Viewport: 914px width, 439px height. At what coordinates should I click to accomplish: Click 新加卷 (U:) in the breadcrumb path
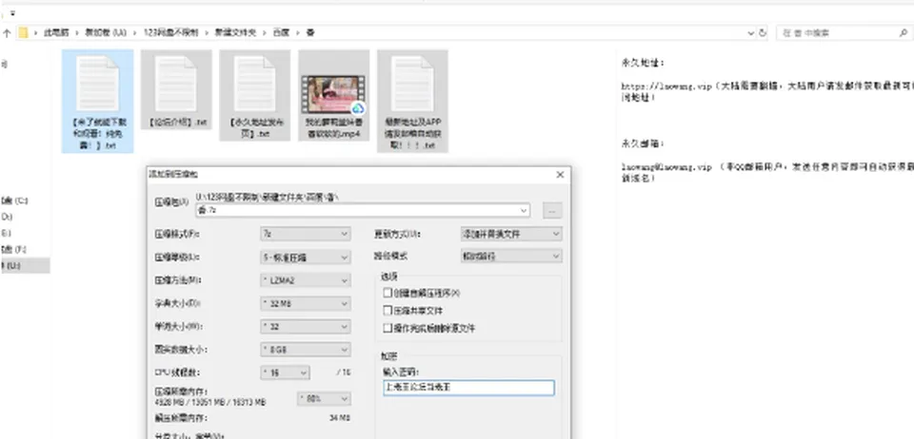(x=106, y=33)
